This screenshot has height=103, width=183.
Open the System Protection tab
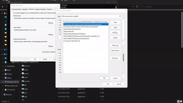(x=41, y=9)
